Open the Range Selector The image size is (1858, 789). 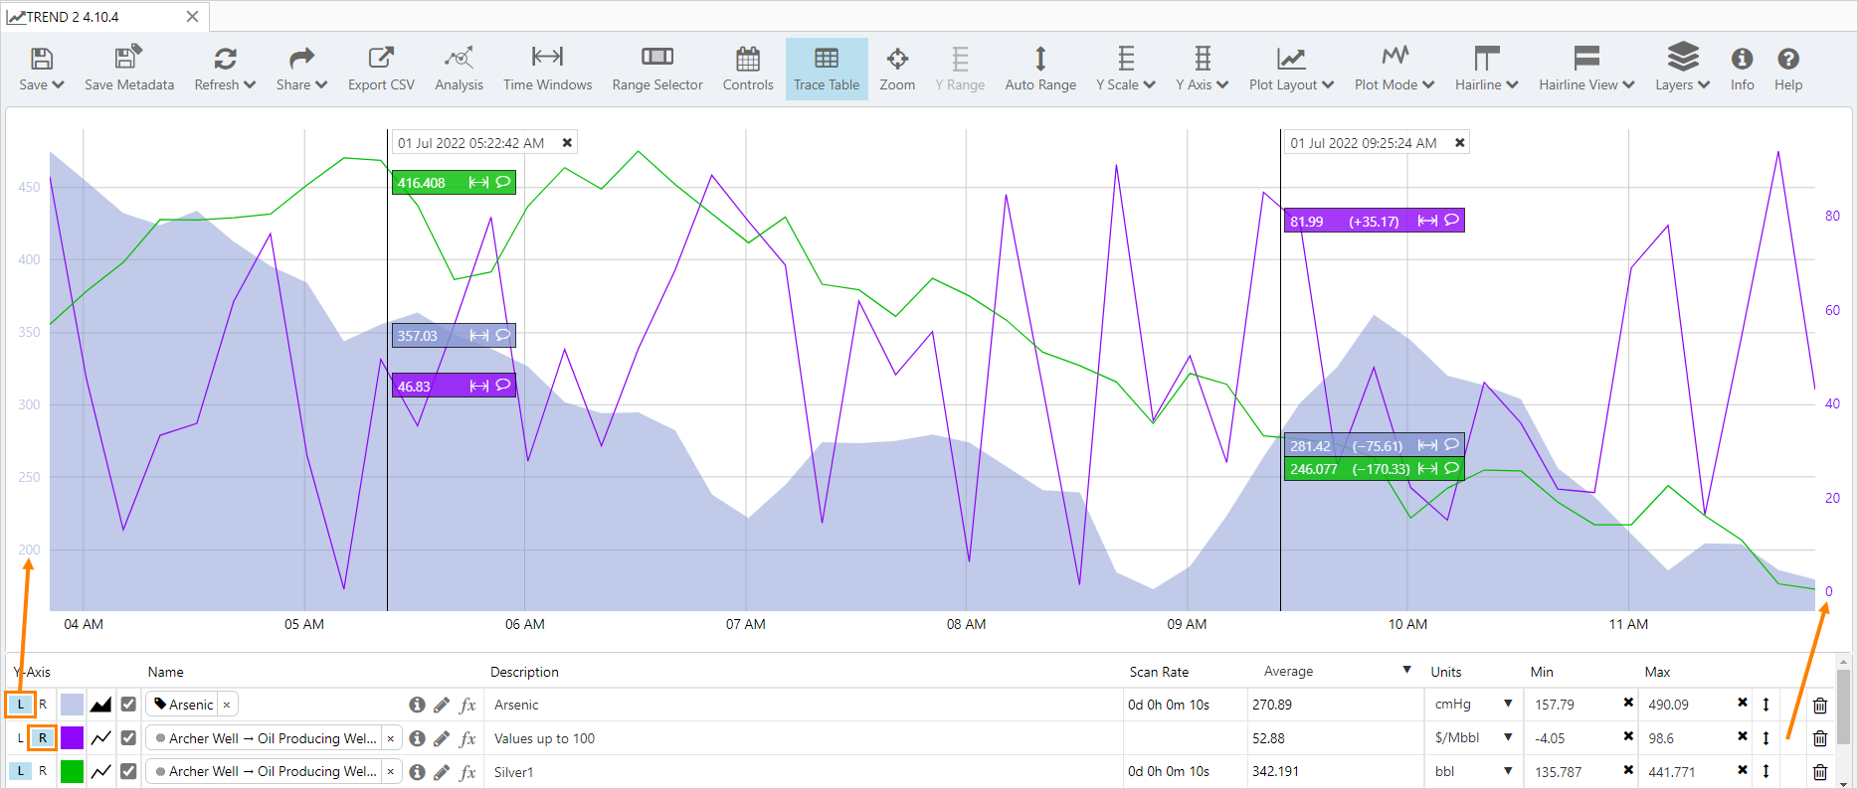pos(656,69)
